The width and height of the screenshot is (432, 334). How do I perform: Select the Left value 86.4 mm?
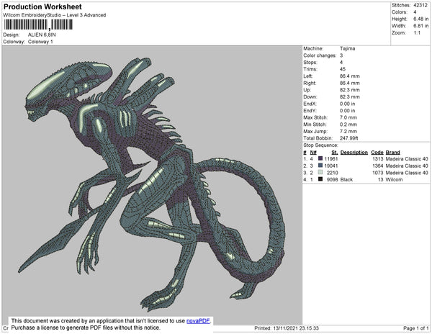pyautogui.click(x=350, y=76)
